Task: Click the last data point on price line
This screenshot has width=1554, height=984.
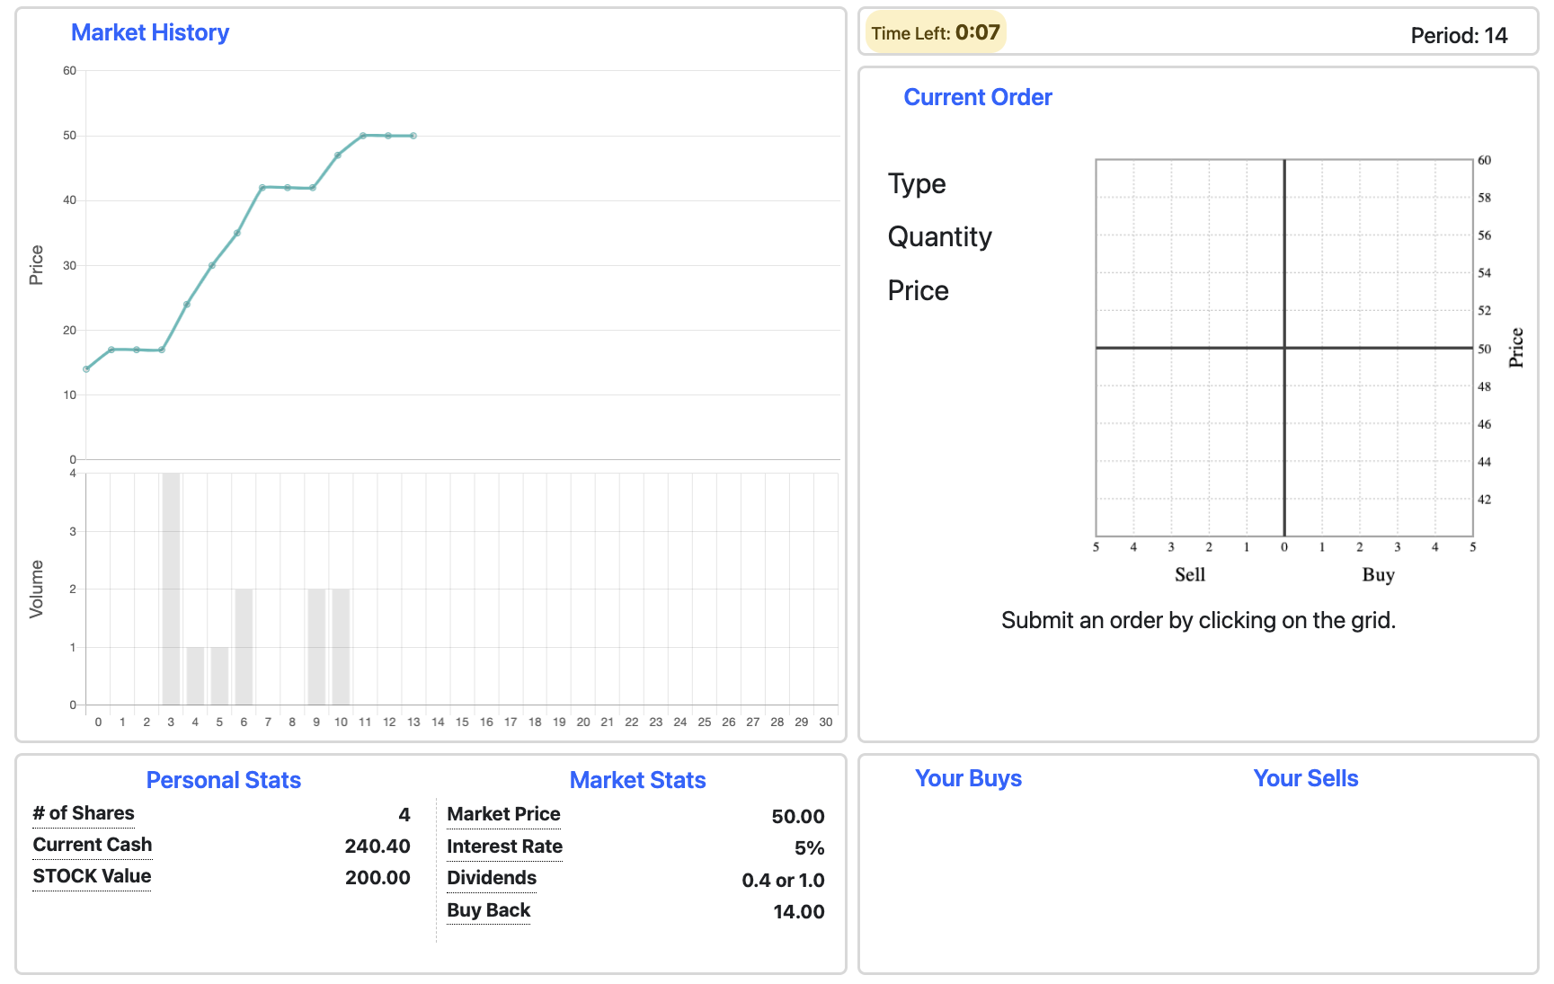Action: pyautogui.click(x=413, y=136)
